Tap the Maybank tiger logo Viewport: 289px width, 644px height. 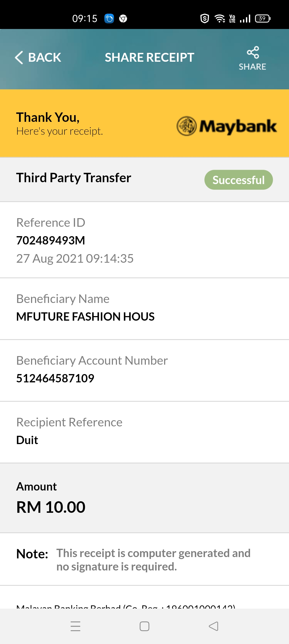[187, 126]
